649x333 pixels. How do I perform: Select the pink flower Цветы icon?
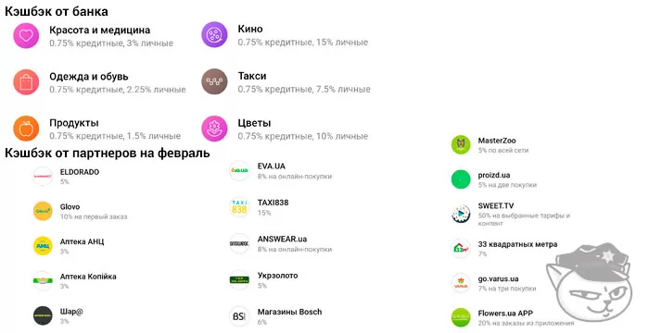coord(214,129)
